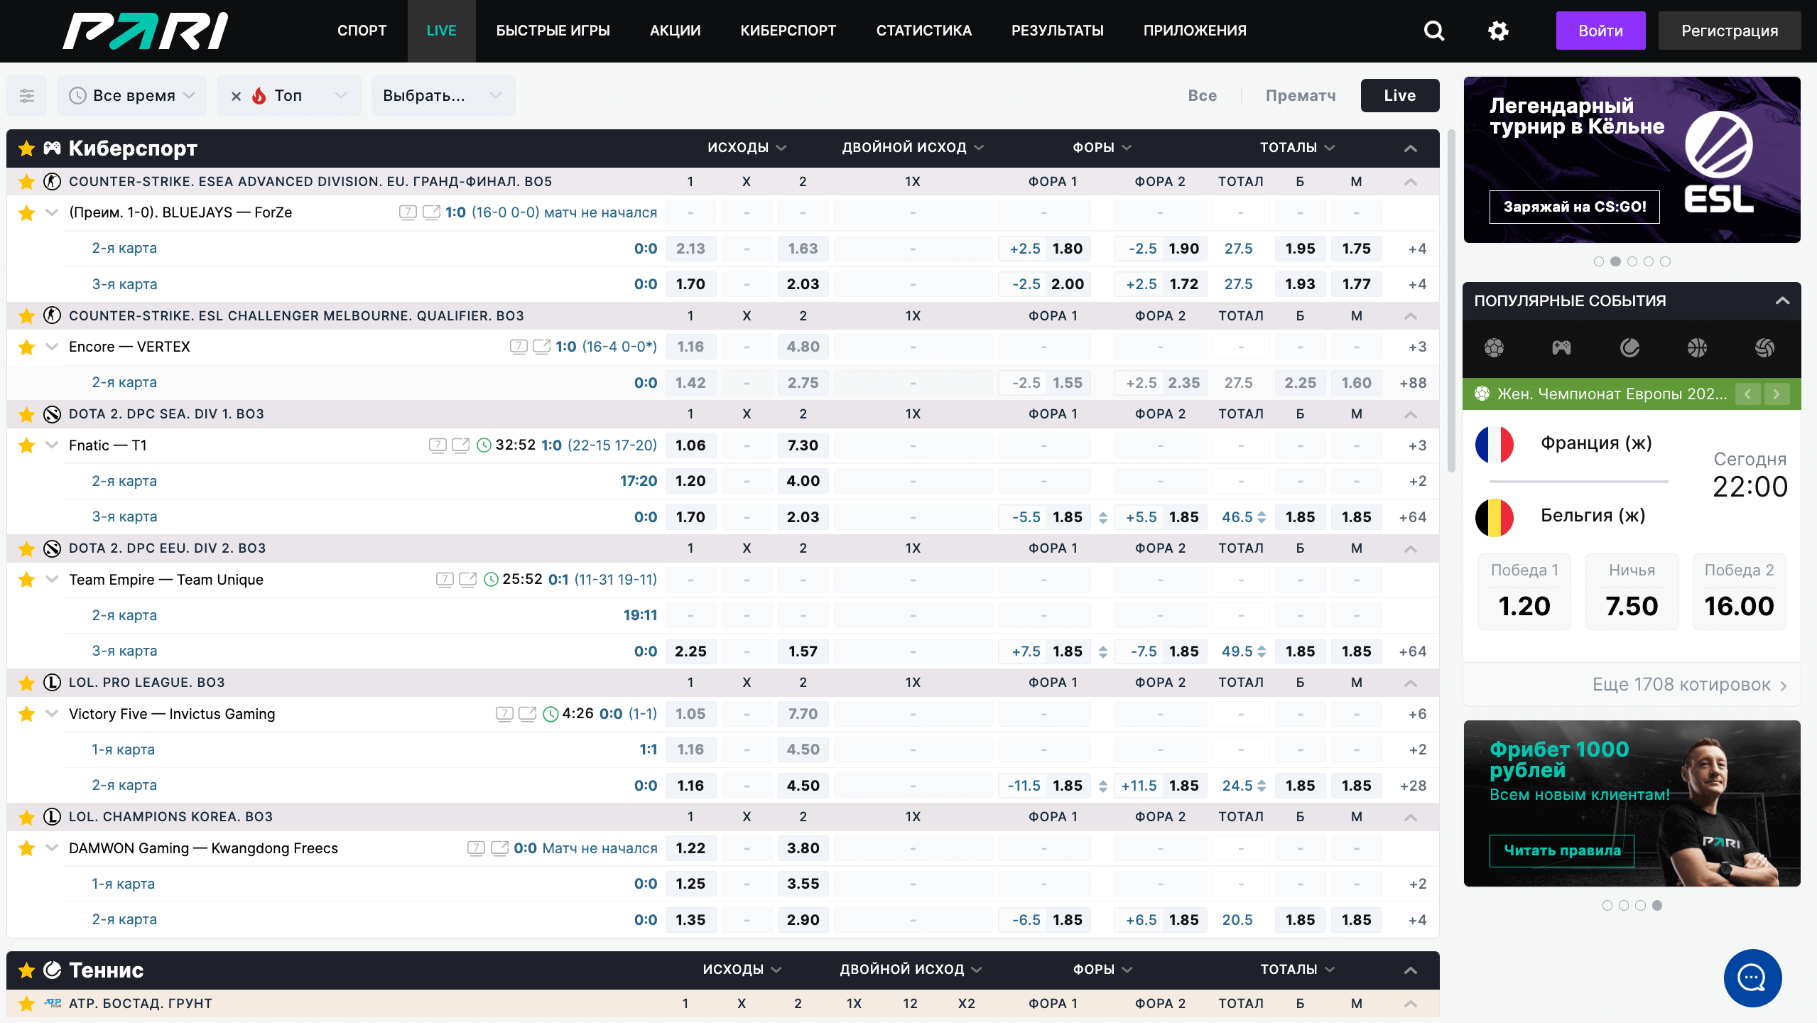Open the live chat support bubble
Image resolution: width=1817 pixels, height=1023 pixels.
(x=1752, y=978)
